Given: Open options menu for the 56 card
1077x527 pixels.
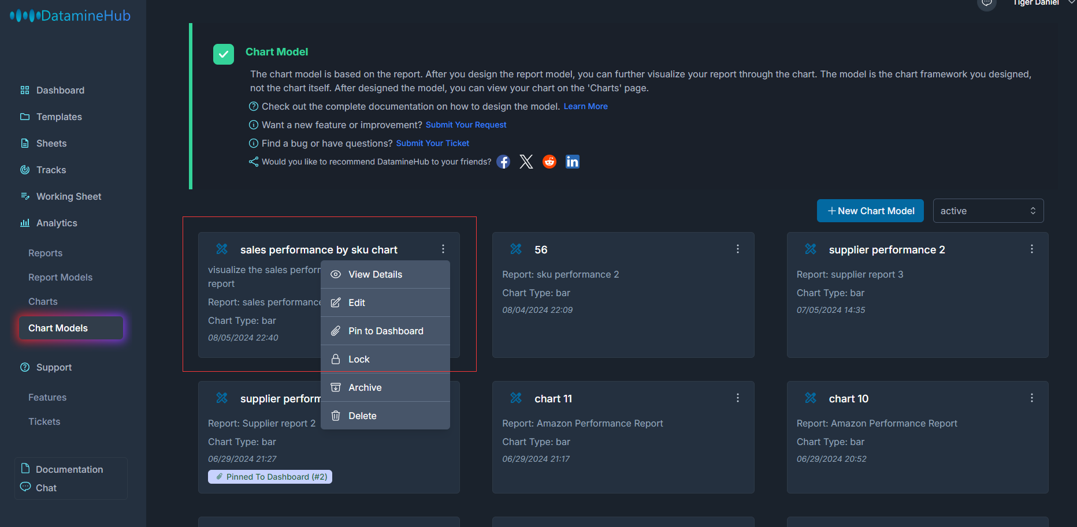Looking at the screenshot, I should 737,249.
